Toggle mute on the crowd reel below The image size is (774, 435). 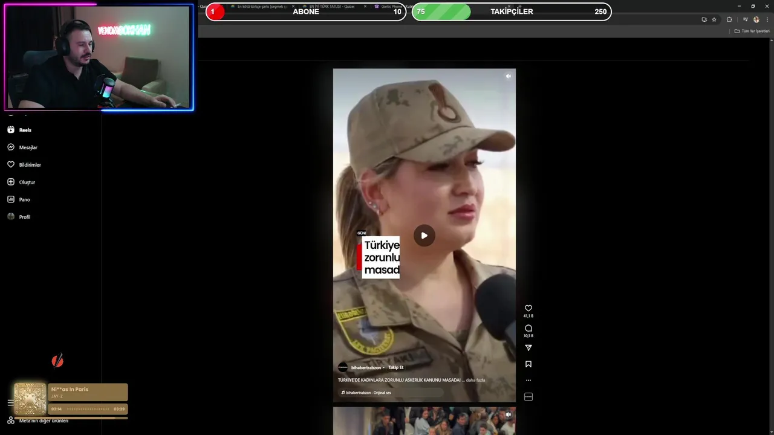click(x=508, y=414)
